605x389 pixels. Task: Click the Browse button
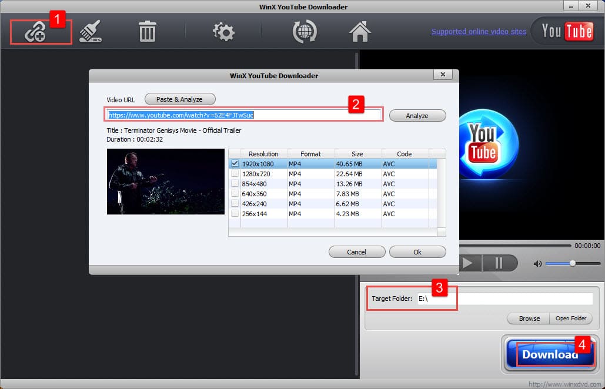(x=529, y=318)
